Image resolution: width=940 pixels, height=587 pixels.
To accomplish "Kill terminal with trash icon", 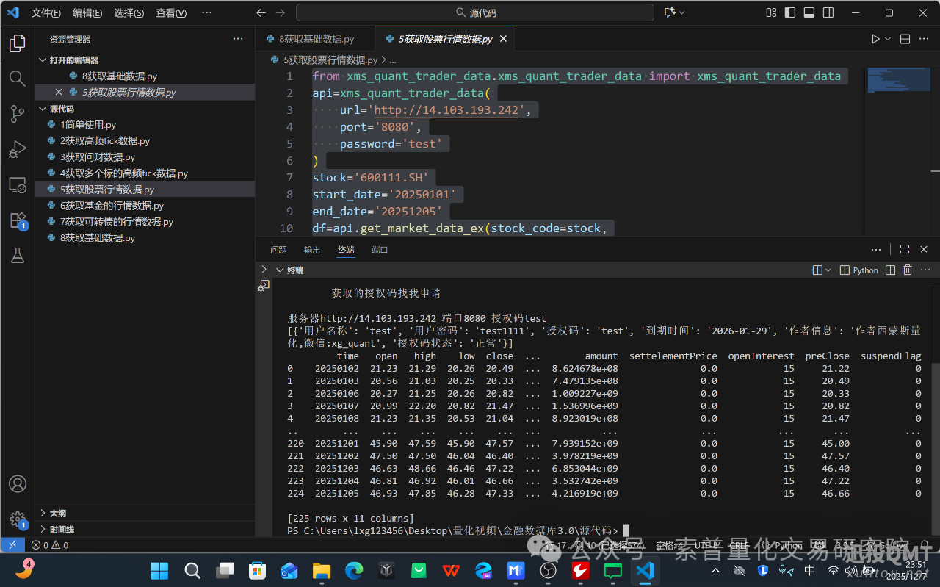I will (x=908, y=270).
